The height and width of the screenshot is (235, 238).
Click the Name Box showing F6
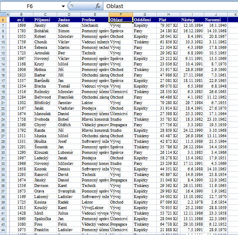tap(30, 6)
